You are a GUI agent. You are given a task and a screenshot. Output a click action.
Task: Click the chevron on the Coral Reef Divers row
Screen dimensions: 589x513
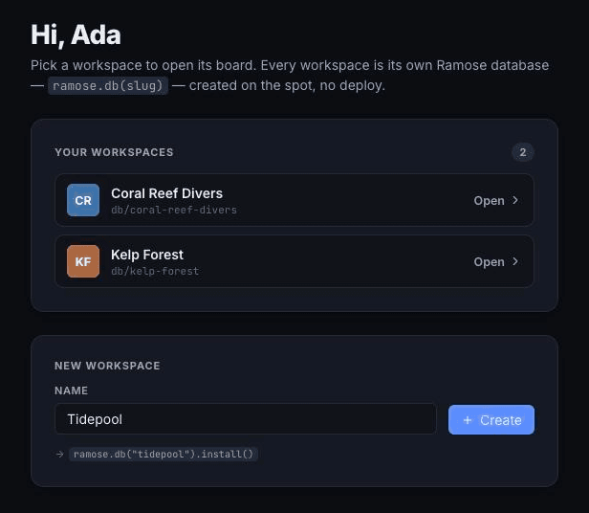(515, 200)
